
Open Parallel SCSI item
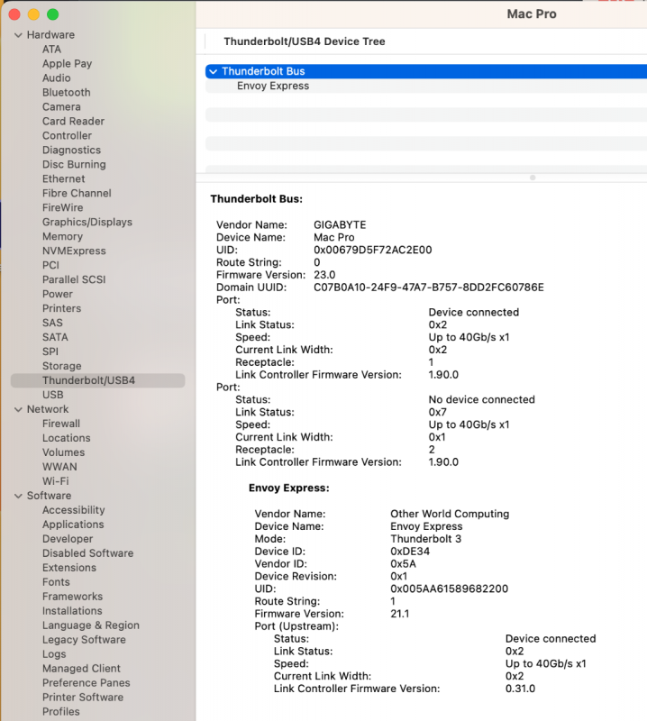click(74, 279)
